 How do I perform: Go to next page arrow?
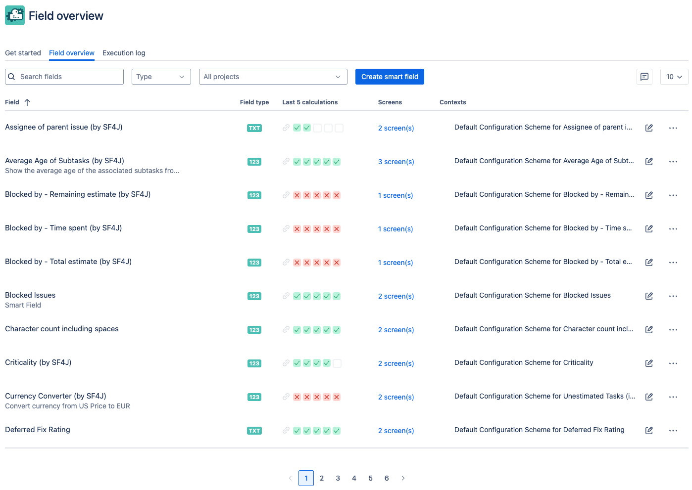tap(403, 478)
